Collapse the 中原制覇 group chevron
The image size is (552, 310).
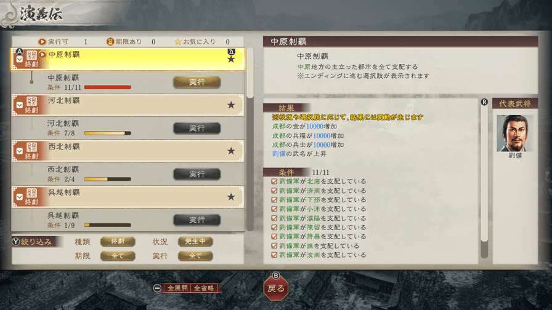(20, 60)
